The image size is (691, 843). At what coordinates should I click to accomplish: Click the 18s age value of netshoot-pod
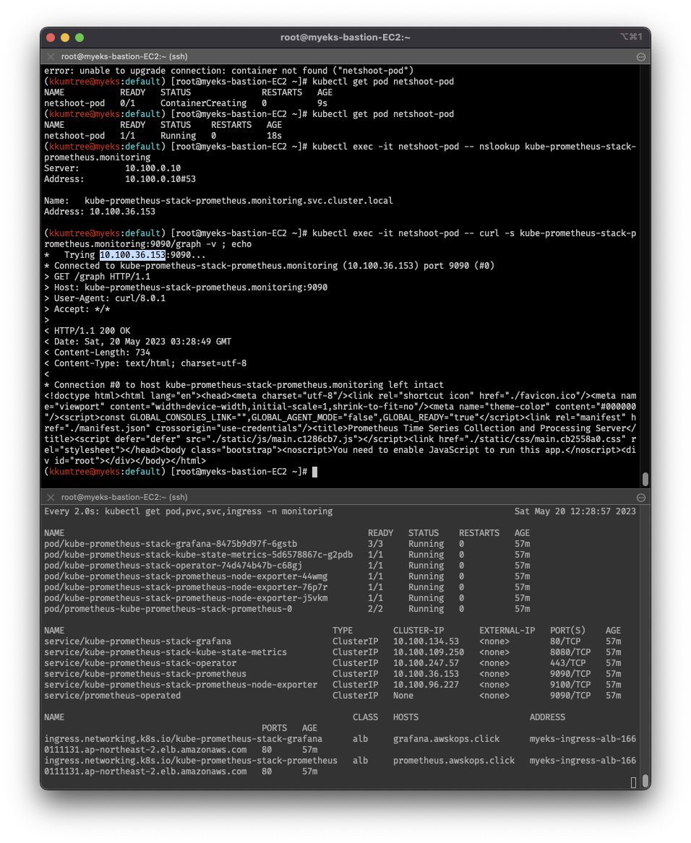(274, 136)
